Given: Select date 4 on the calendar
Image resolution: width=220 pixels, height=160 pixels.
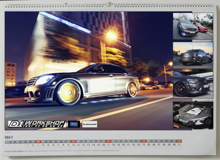Looking at the screenshot, I should point(43,145).
